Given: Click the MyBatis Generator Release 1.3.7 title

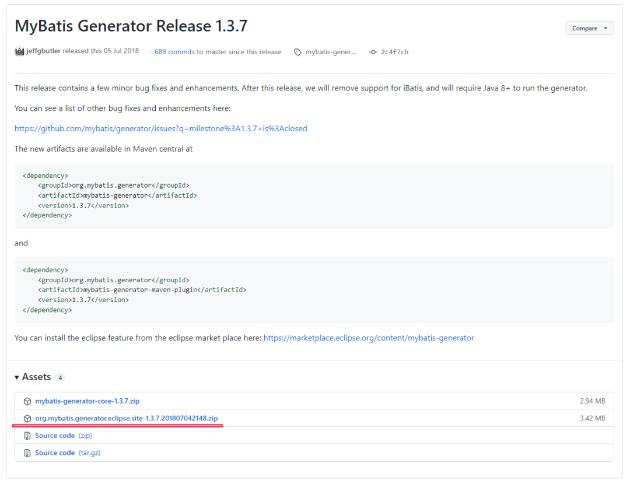Looking at the screenshot, I should click(x=131, y=26).
